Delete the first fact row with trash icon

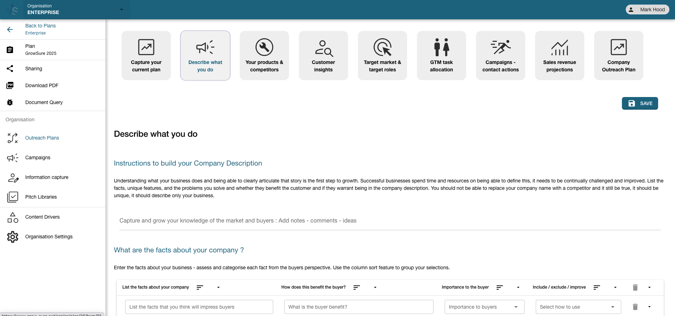(x=635, y=307)
